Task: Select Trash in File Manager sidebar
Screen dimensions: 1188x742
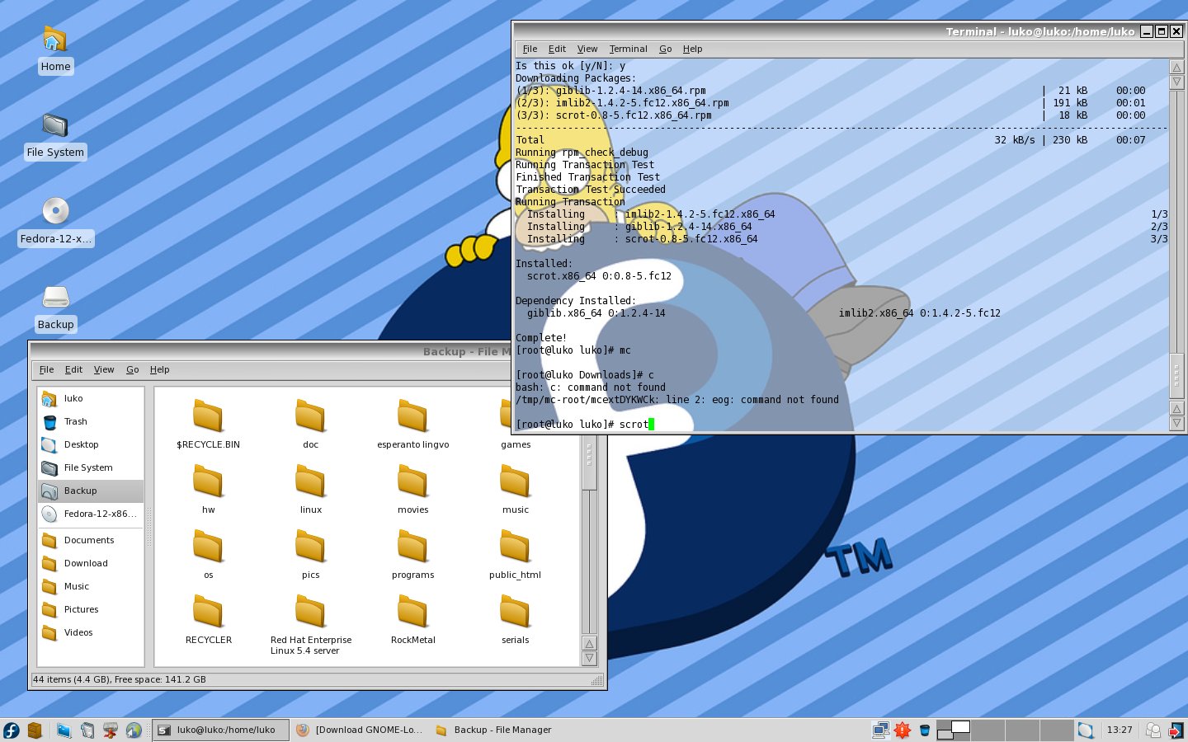Action: [91, 421]
